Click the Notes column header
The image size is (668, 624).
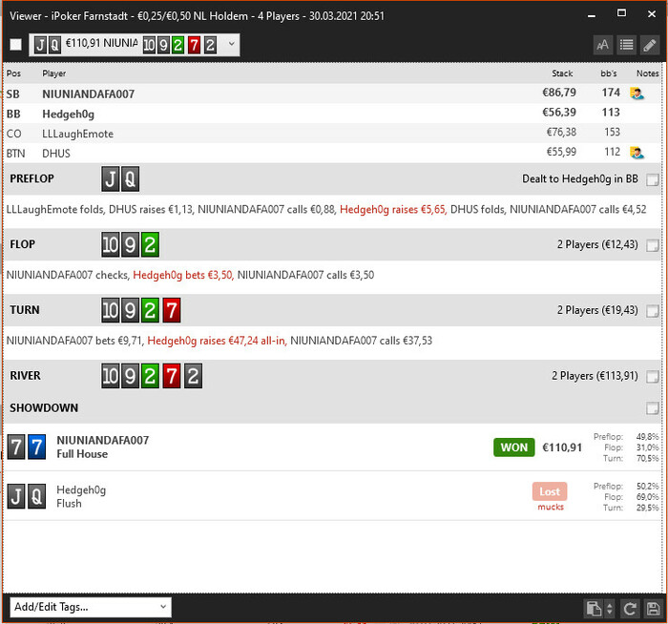pyautogui.click(x=648, y=73)
